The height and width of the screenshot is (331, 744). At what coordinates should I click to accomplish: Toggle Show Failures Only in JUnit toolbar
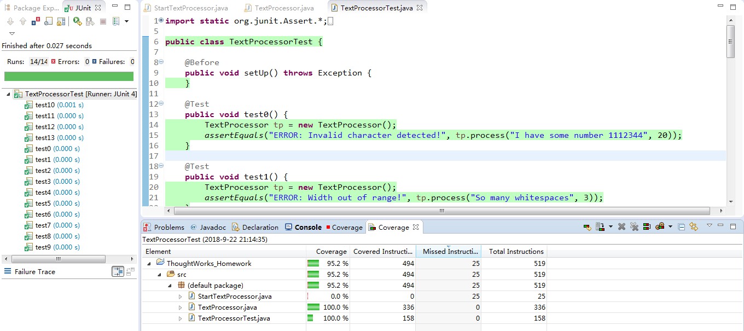point(36,21)
